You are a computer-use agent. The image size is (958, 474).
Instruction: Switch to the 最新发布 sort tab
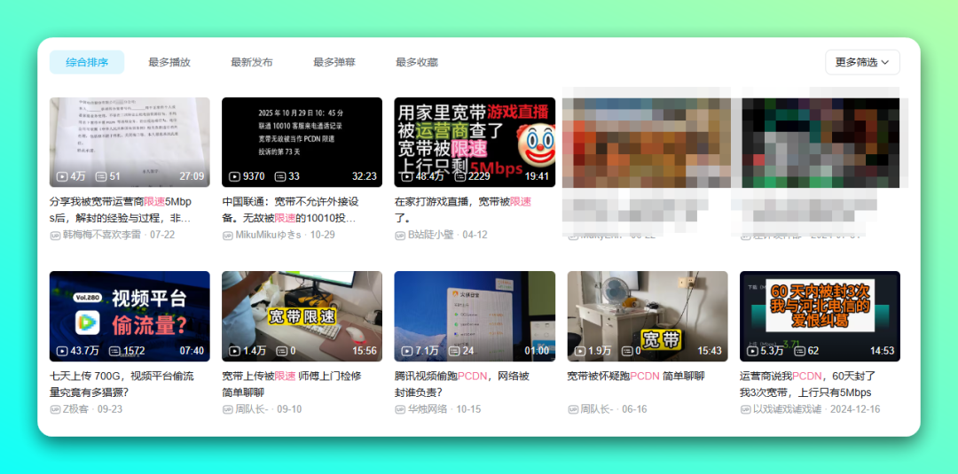click(x=252, y=62)
